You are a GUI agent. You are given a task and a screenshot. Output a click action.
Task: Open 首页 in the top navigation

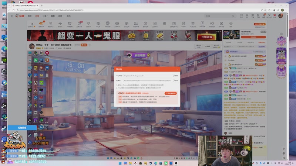30,16
